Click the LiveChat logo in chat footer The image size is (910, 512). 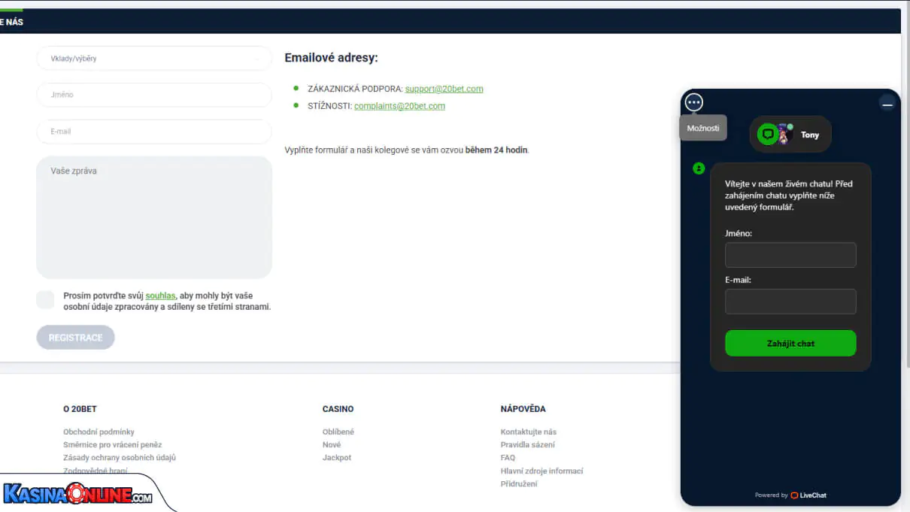808,495
